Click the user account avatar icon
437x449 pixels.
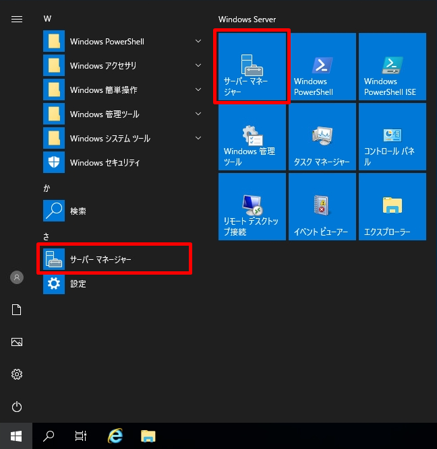[x=17, y=277]
